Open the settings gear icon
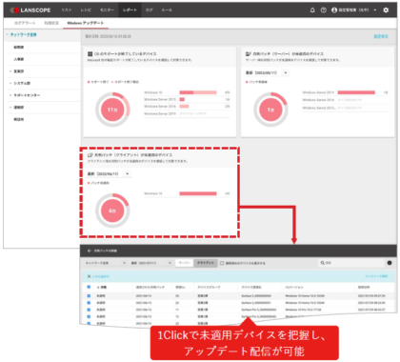The image size is (400, 362). click(386, 10)
